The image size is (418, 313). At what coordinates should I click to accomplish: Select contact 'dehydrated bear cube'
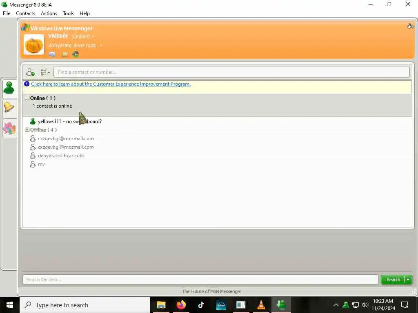click(x=61, y=156)
